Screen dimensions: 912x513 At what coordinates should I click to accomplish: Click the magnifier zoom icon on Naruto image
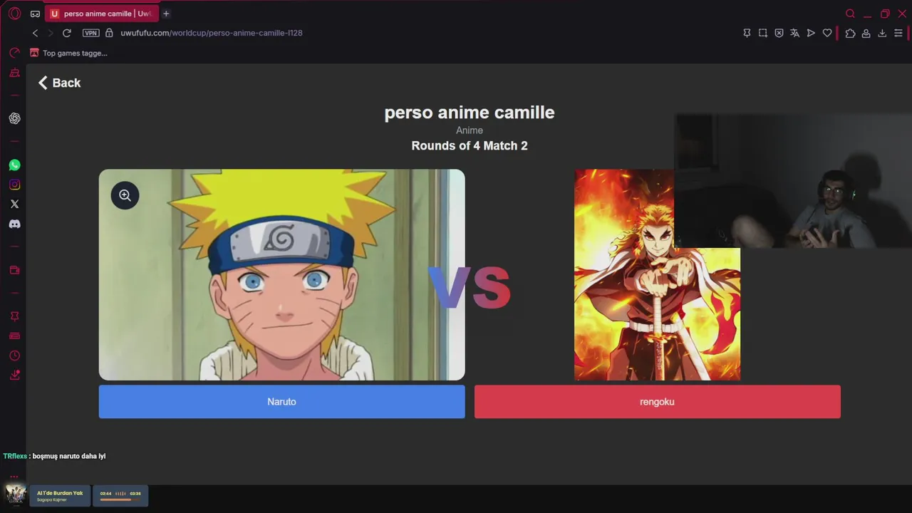pyautogui.click(x=125, y=195)
